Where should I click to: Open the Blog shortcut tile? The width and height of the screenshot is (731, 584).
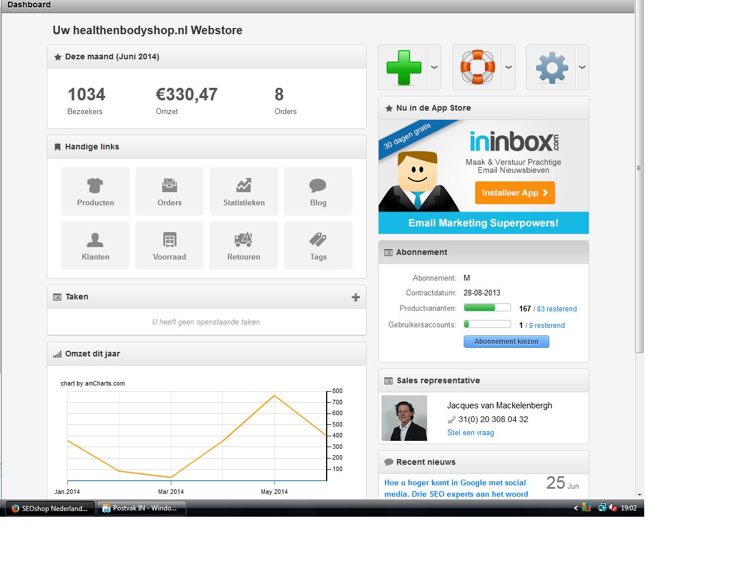tap(318, 191)
